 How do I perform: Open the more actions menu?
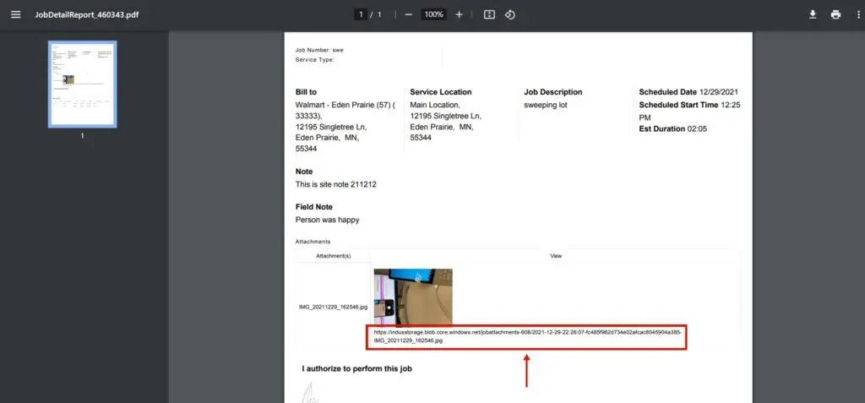coord(858,14)
